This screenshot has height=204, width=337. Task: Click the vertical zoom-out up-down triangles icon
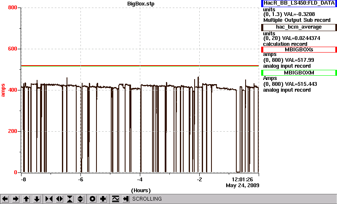coord(80,199)
